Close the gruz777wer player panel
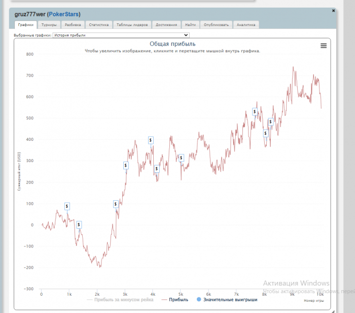This screenshot has width=355, height=313. click(x=333, y=11)
